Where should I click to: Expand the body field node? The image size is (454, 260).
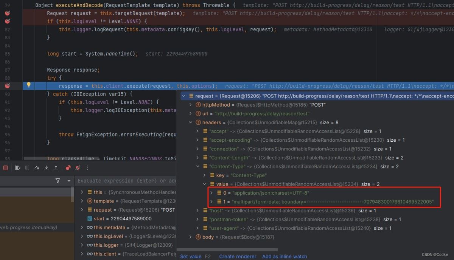coord(191,237)
